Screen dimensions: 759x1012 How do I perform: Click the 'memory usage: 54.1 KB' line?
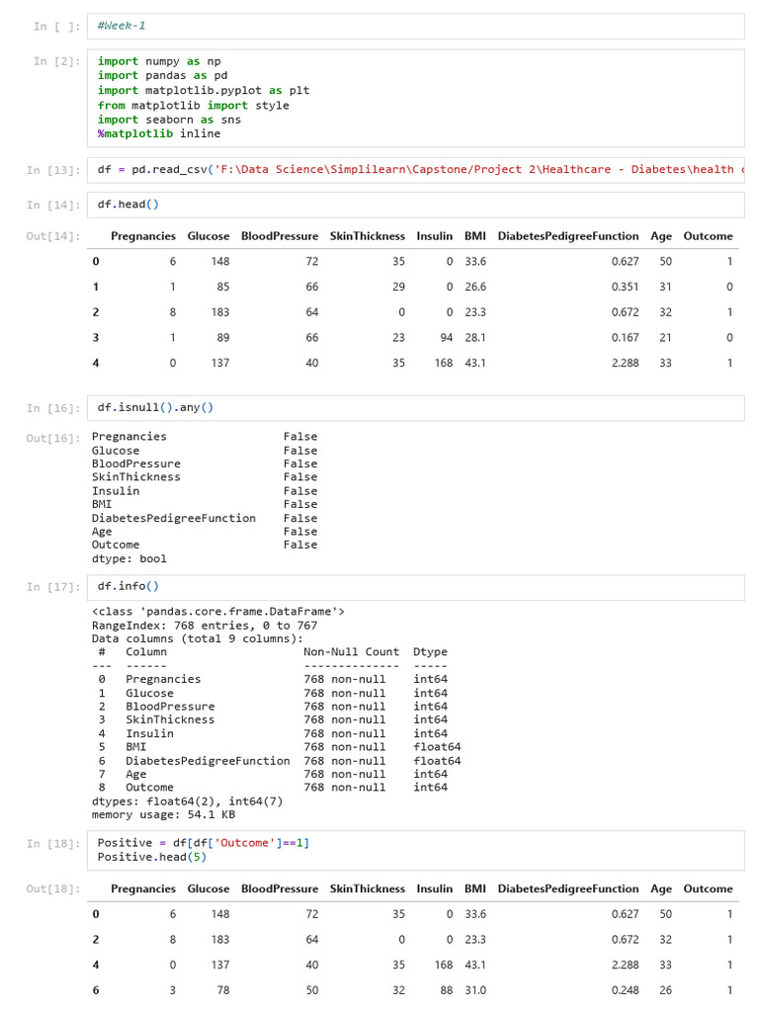(163, 815)
